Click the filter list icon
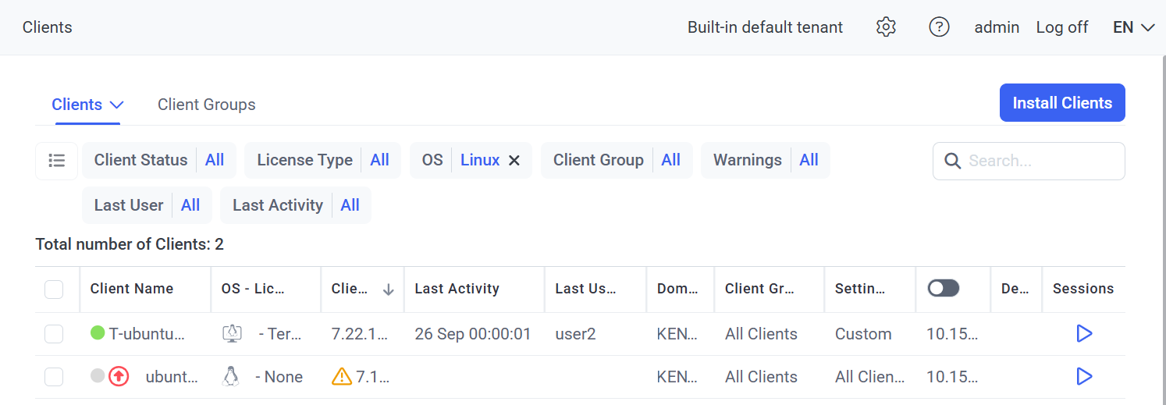This screenshot has height=405, width=1166. tap(56, 161)
